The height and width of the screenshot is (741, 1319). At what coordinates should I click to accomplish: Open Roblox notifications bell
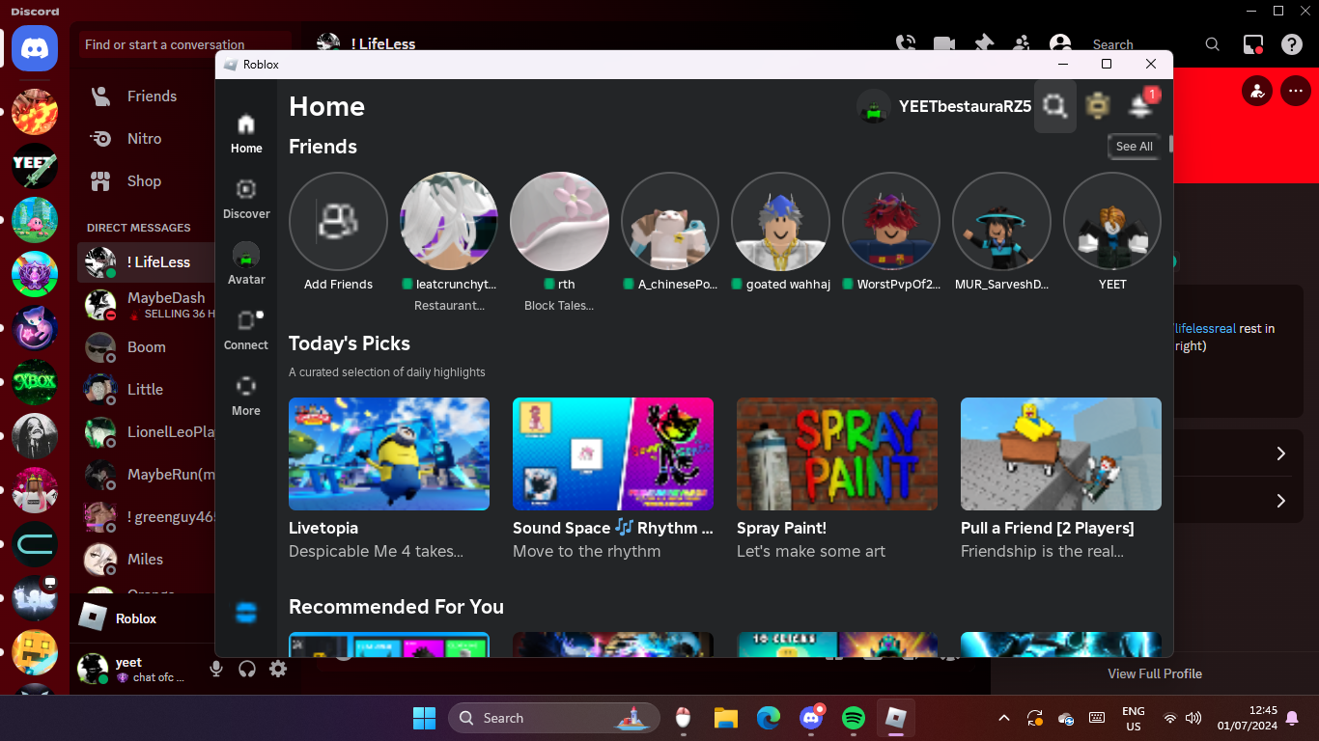click(1140, 105)
